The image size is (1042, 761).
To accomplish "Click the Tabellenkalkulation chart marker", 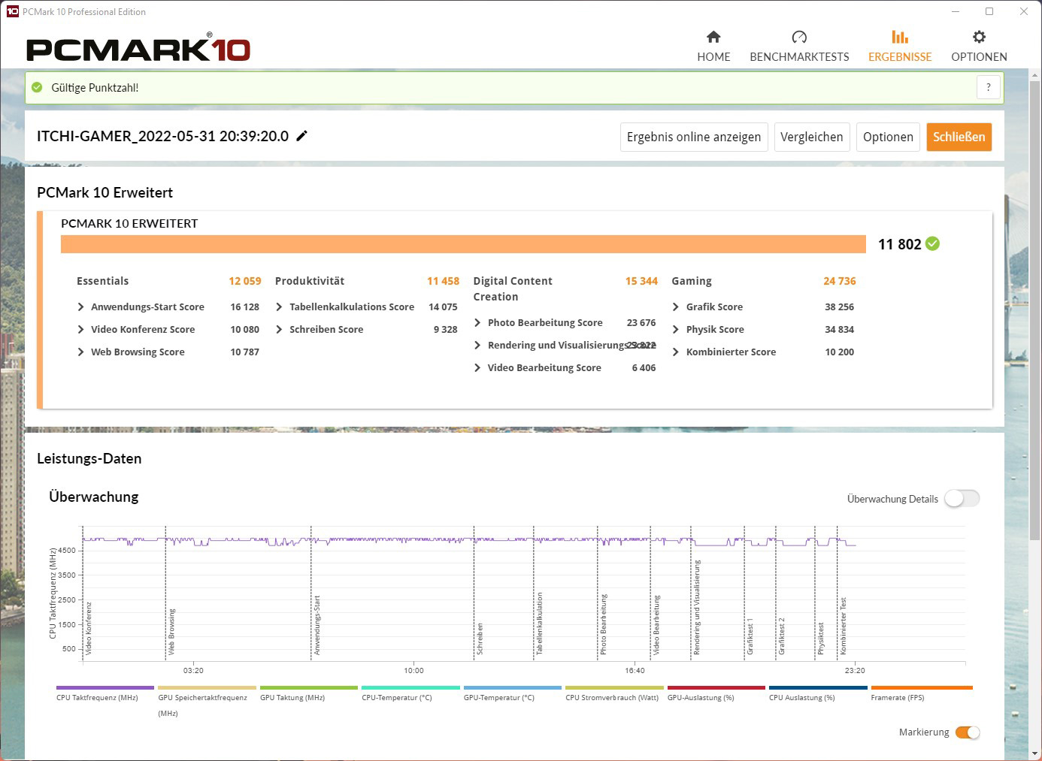I will pyautogui.click(x=539, y=623).
